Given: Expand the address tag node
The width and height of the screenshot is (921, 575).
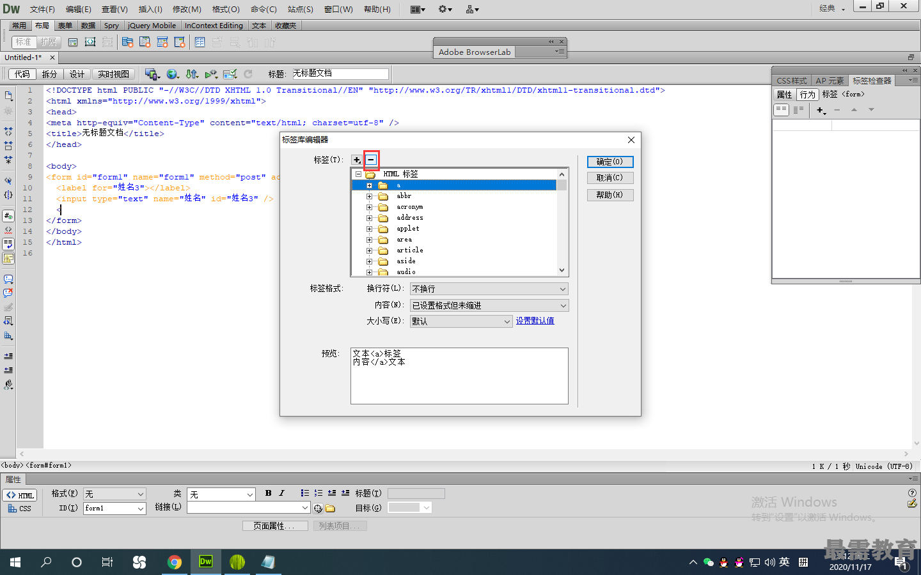Looking at the screenshot, I should [x=369, y=218].
